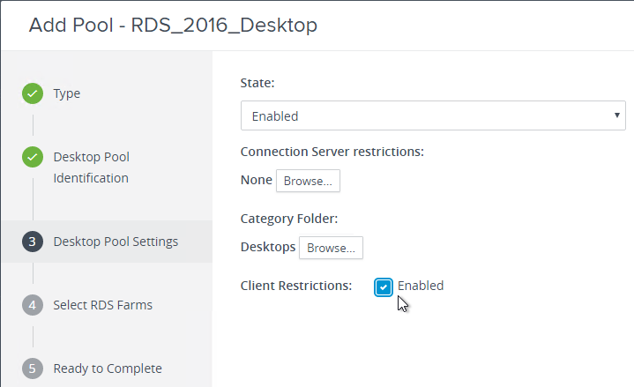This screenshot has width=634, height=387.
Task: Click the step 4 circle icon
Action: pyautogui.click(x=33, y=305)
